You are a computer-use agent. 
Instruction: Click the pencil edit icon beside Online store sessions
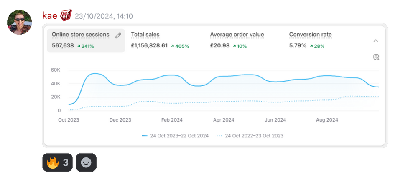point(118,35)
